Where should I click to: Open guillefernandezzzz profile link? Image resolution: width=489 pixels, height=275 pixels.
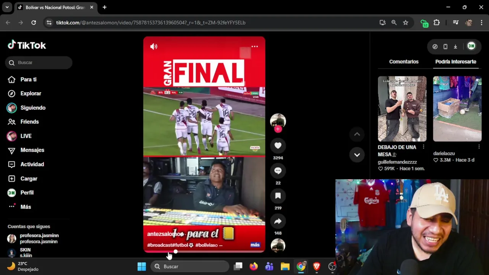pyautogui.click(x=397, y=162)
